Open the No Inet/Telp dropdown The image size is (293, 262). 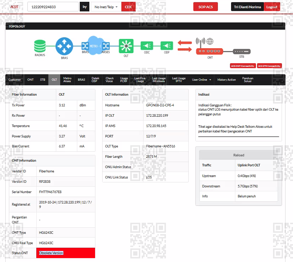pos(106,7)
